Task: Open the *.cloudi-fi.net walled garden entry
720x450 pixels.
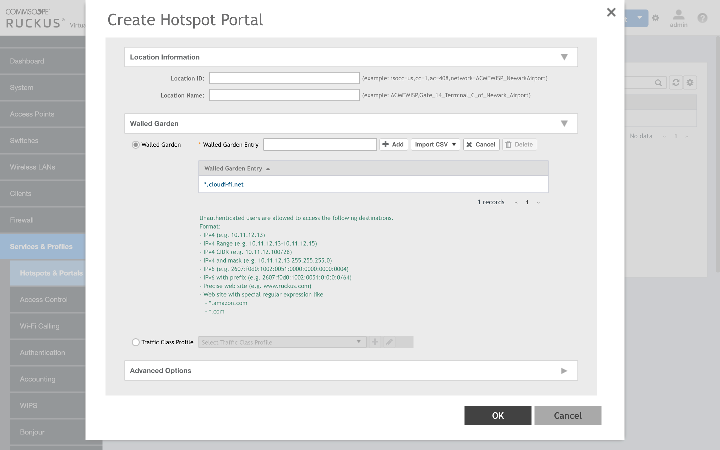Action: coord(223,184)
